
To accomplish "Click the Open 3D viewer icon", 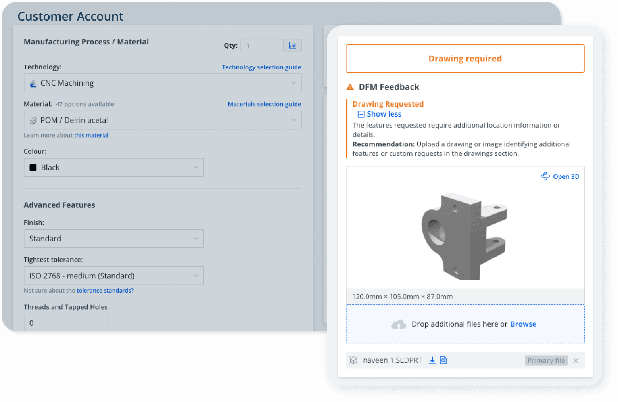I will [x=545, y=176].
